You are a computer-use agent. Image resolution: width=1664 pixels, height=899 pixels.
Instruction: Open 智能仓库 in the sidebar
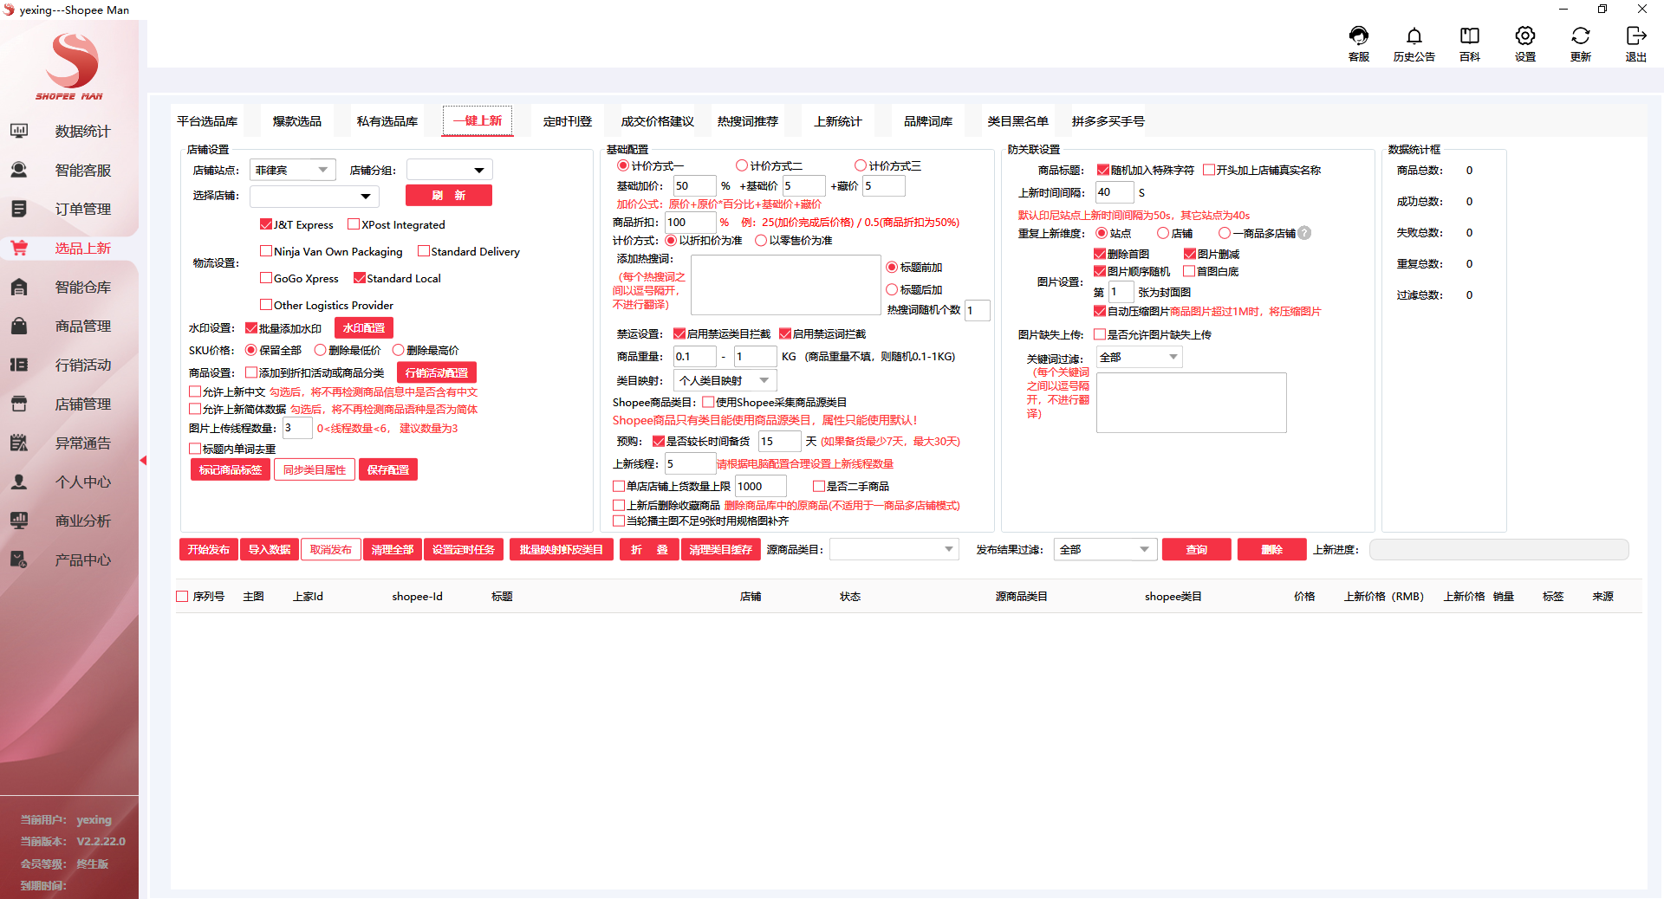(69, 287)
